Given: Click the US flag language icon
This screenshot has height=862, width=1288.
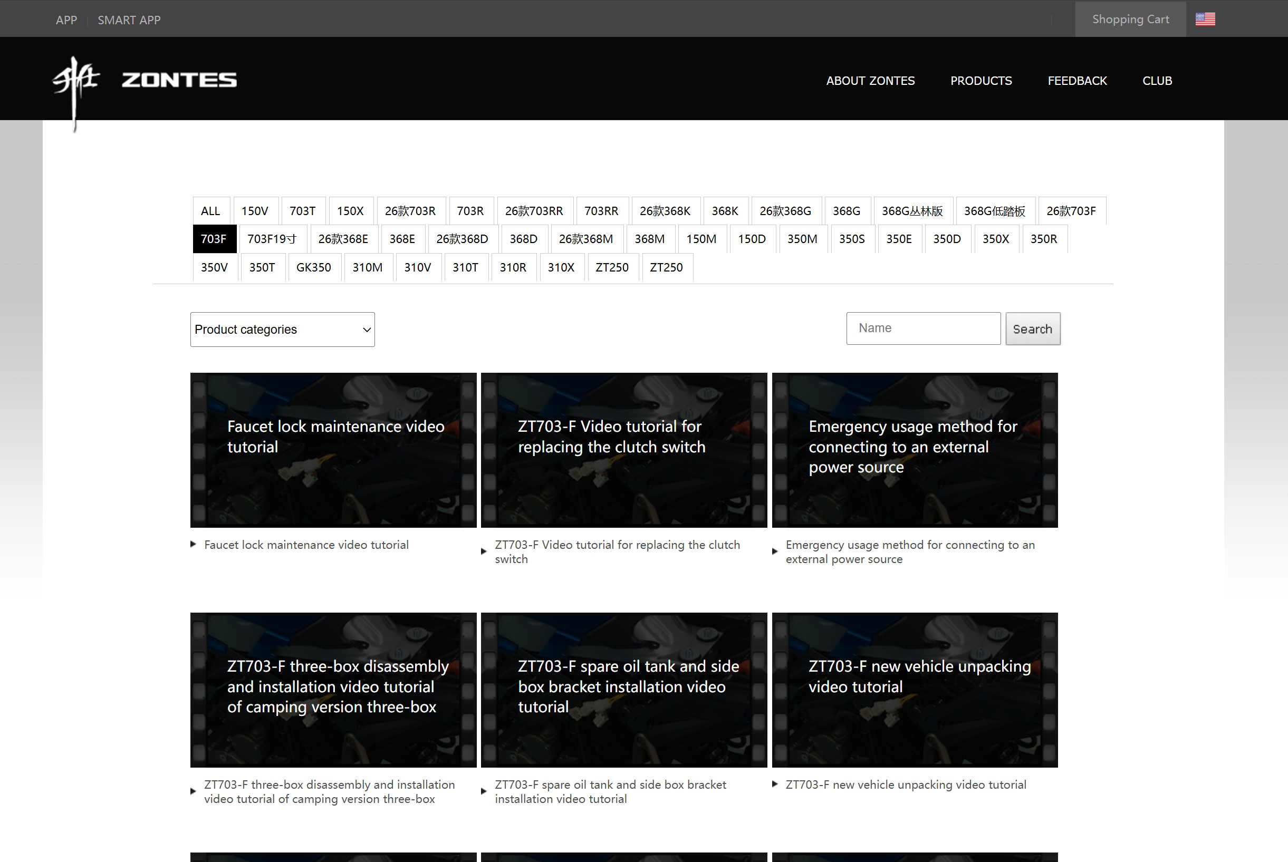Looking at the screenshot, I should coord(1205,19).
